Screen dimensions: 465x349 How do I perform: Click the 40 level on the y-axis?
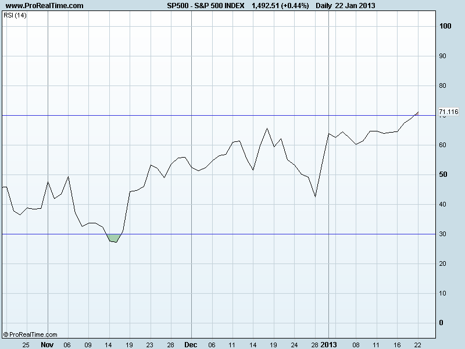click(x=442, y=204)
